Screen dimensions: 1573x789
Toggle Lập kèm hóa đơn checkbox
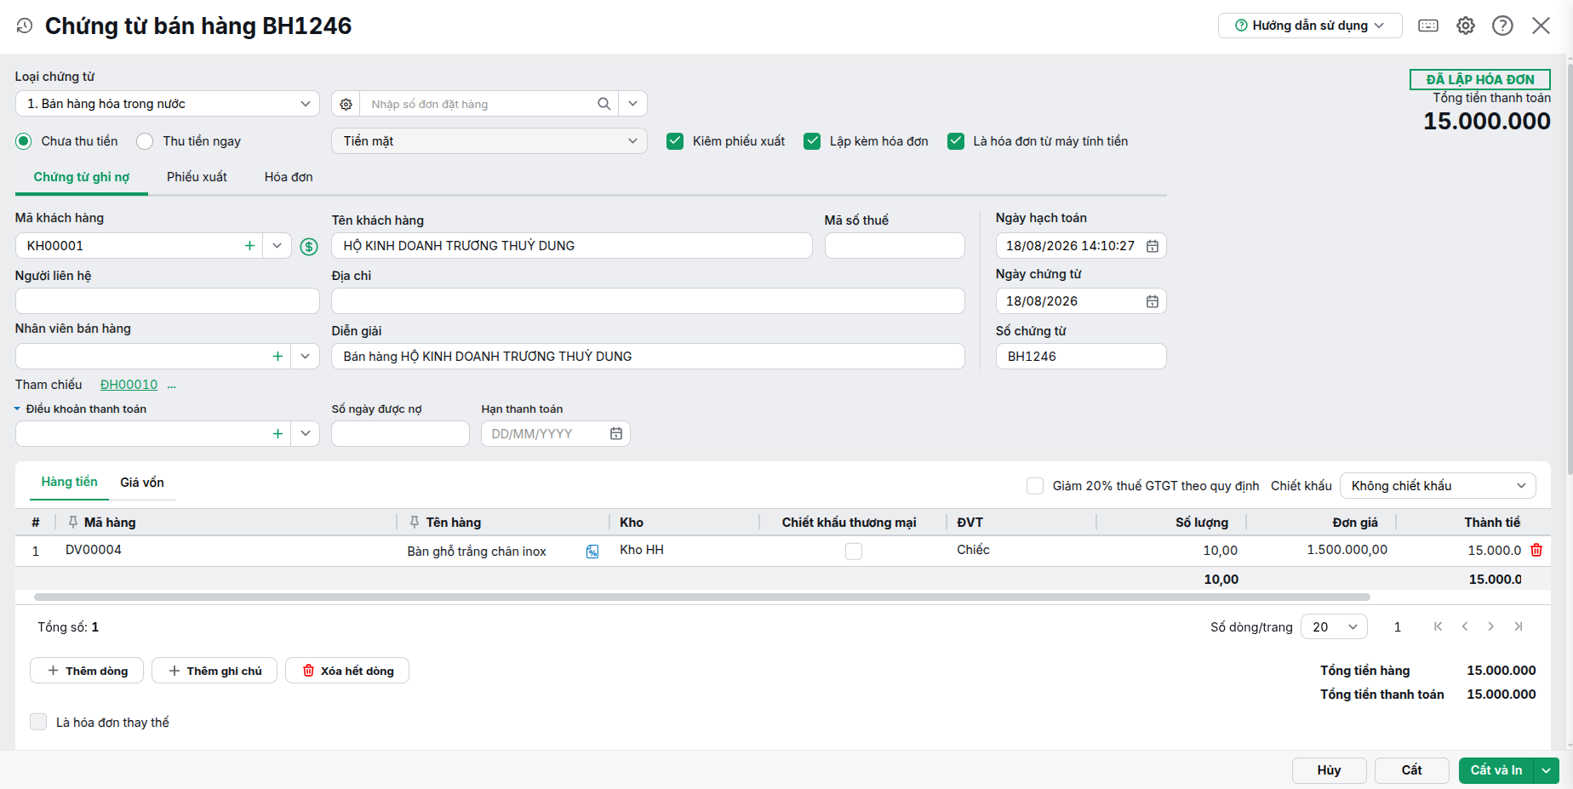pyautogui.click(x=812, y=141)
